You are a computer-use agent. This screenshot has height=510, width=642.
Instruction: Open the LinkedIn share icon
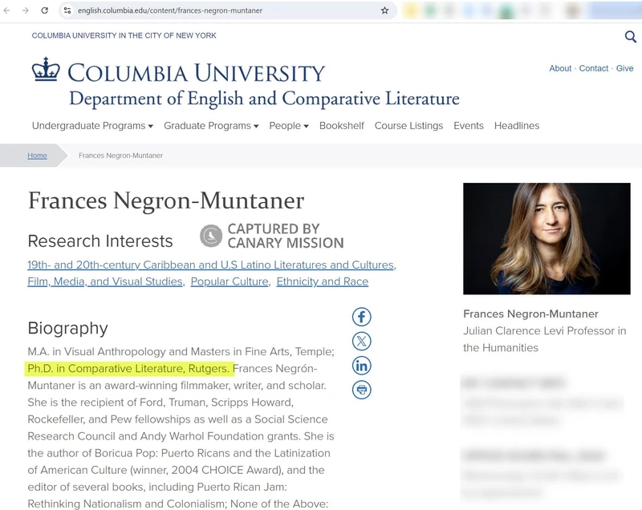(x=362, y=366)
